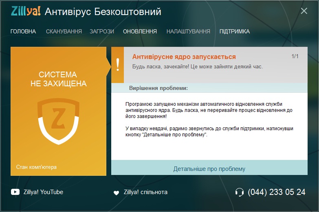This screenshot has width=319, height=212.
Task: Visit the Zillya! спільнота link
Action: (145, 192)
